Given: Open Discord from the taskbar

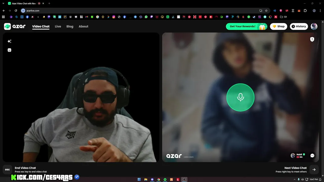Looking at the screenshot, I should (x=152, y=179).
